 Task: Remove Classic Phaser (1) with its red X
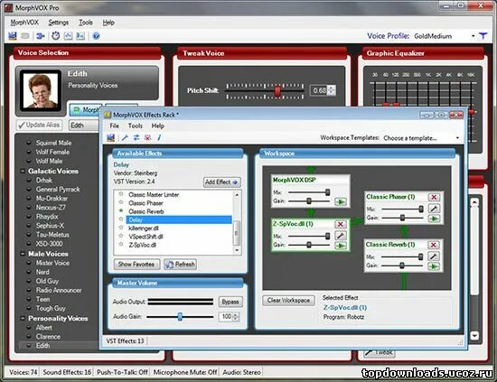[x=434, y=197]
